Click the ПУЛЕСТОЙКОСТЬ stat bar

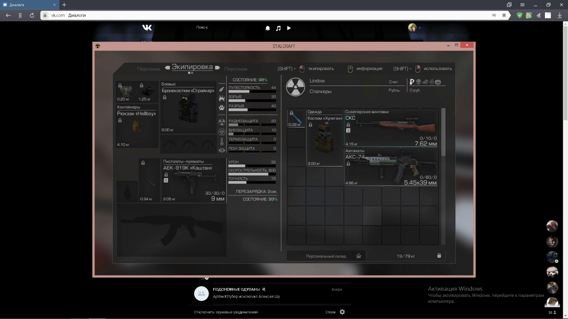coord(252,92)
